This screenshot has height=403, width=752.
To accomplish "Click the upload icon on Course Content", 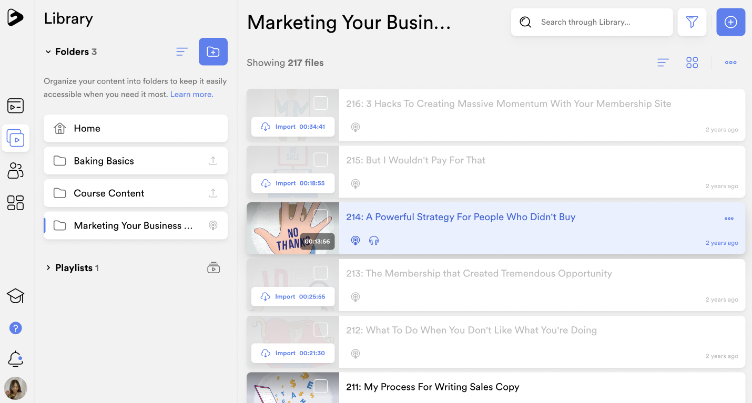I will point(213,193).
